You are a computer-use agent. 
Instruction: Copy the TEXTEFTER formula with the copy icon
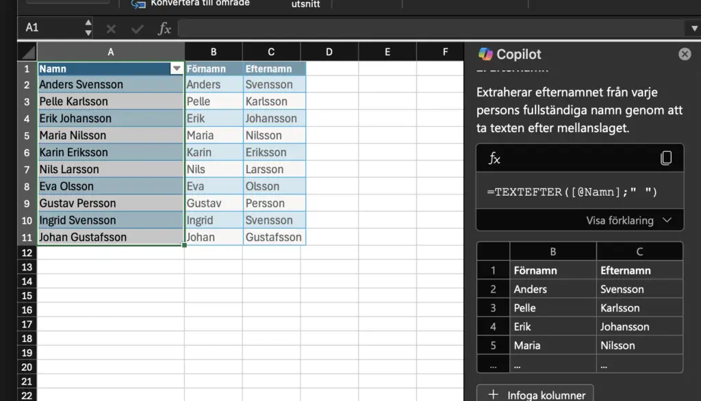665,159
